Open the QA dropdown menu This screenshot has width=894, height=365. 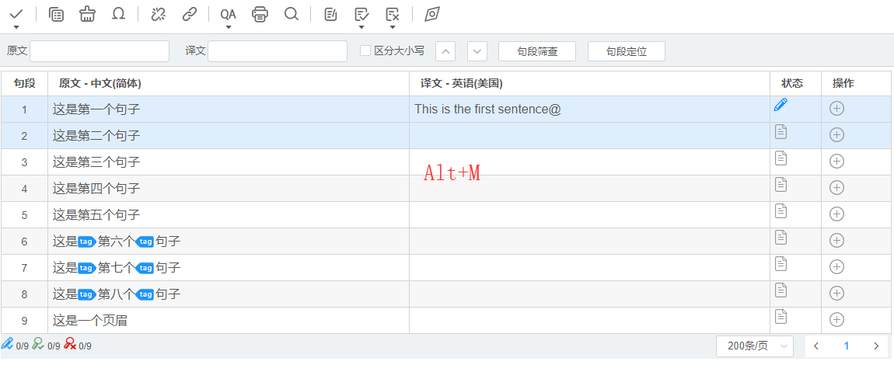tap(228, 16)
